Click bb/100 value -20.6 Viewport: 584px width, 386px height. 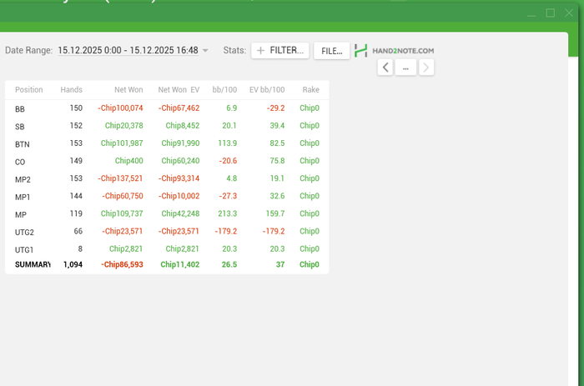[228, 160]
